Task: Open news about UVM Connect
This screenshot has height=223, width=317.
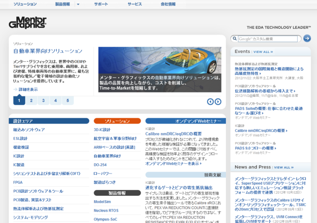Action: [268, 219]
